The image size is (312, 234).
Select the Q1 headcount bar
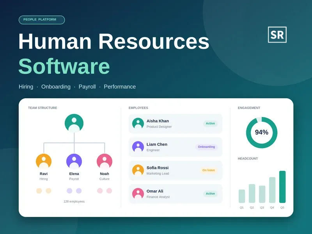point(242,196)
